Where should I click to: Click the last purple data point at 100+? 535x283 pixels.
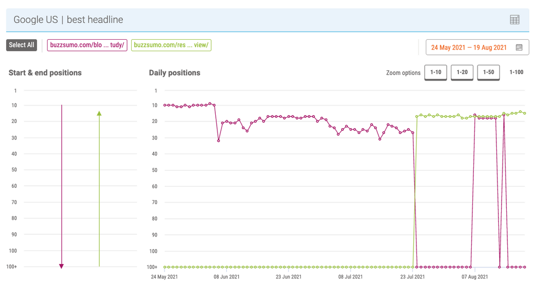point(525,267)
